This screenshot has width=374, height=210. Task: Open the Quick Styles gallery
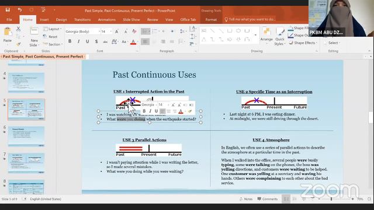[279, 36]
